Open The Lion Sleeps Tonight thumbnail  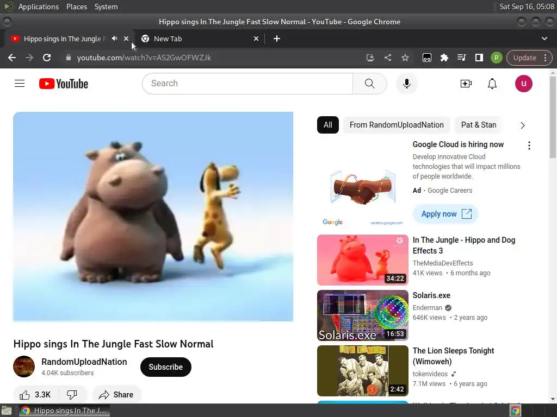363,370
